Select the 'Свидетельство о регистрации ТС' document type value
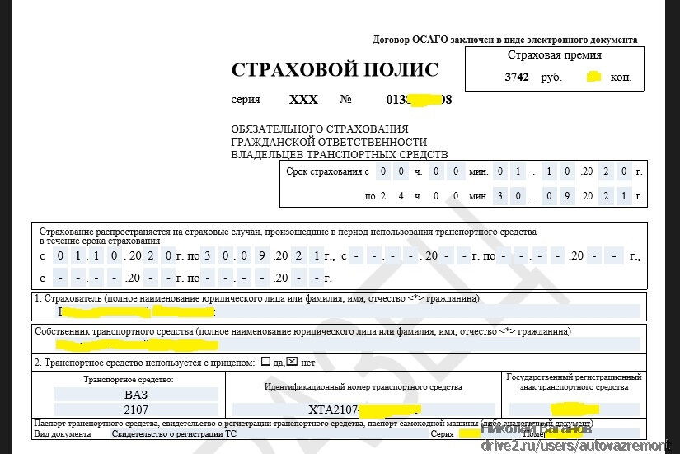The height and width of the screenshot is (454, 680). [x=174, y=433]
